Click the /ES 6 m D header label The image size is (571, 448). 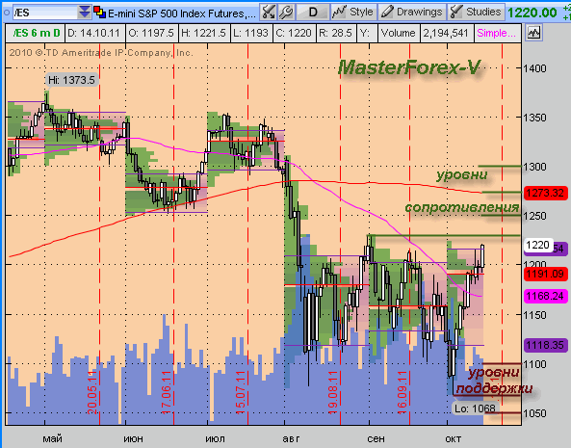(36, 33)
